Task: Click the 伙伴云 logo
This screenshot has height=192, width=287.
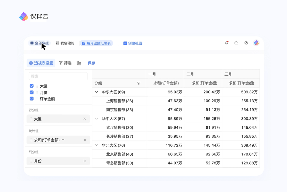Action: point(34,17)
